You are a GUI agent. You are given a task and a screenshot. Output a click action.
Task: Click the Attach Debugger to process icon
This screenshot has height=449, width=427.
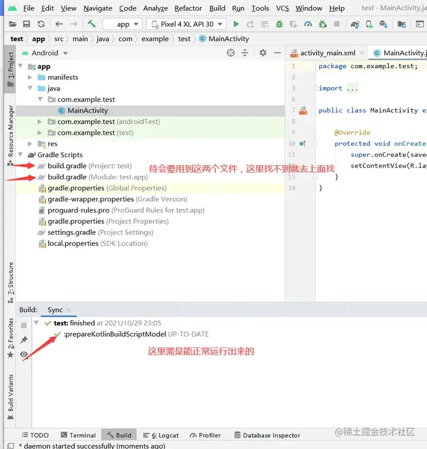tap(323, 24)
